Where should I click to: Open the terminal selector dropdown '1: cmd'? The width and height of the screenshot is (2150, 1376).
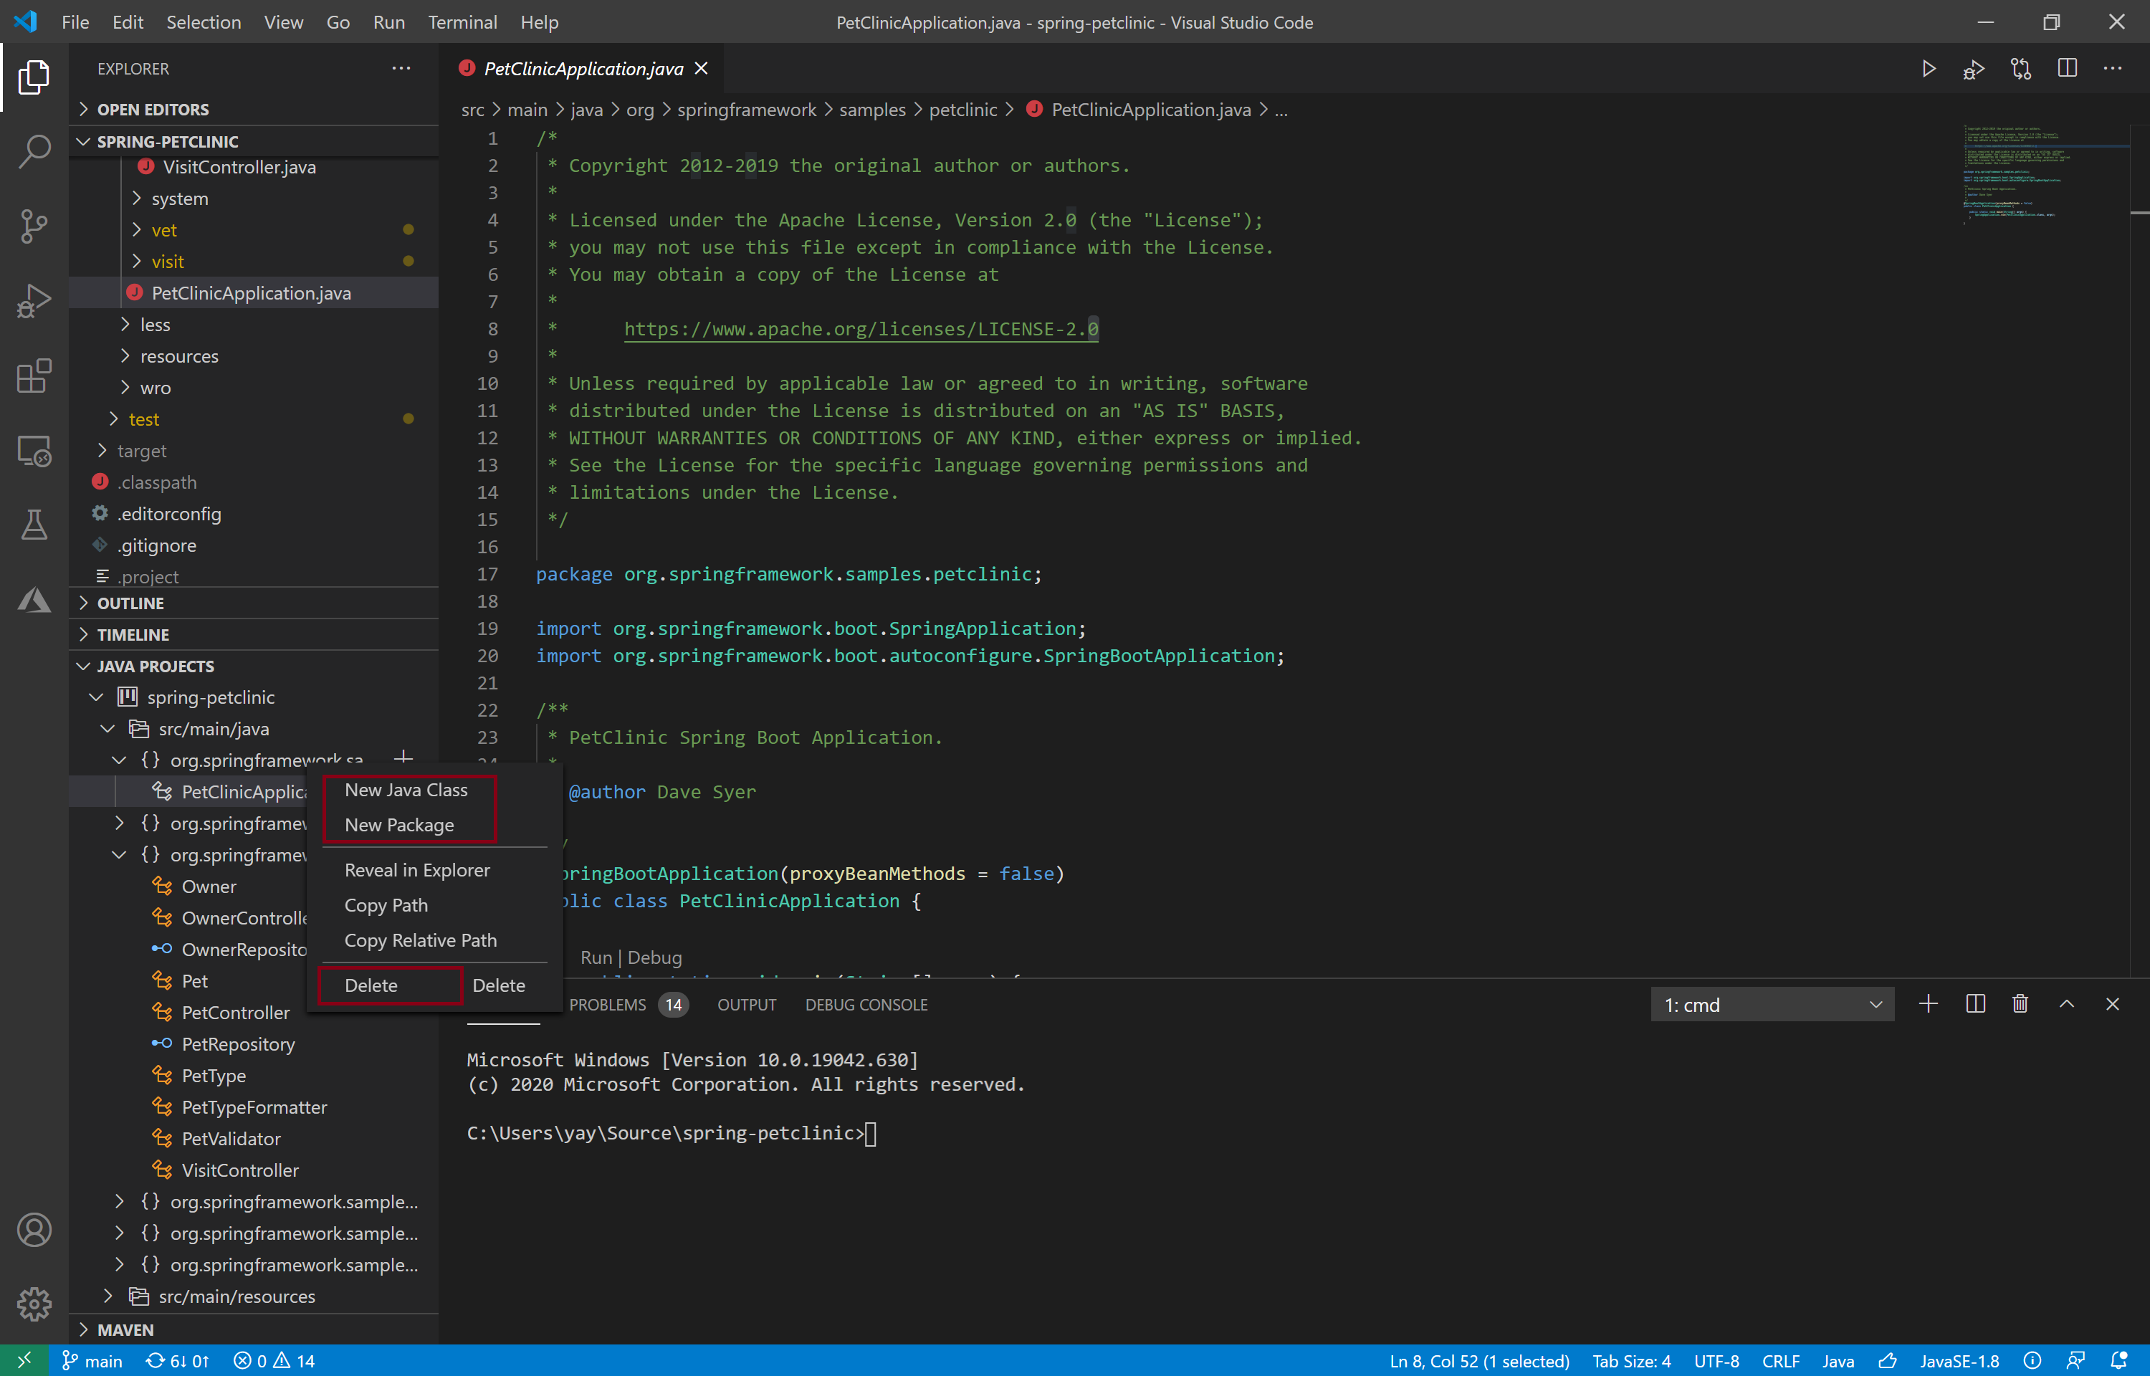coord(1772,1005)
